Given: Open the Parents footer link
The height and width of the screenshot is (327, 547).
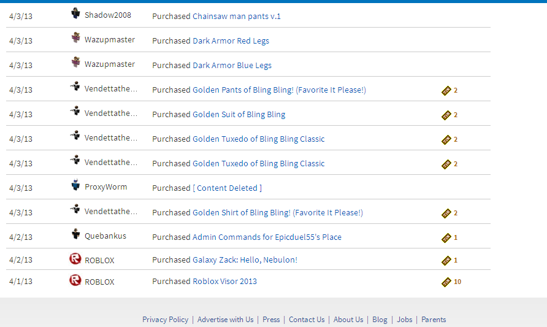Looking at the screenshot, I should coord(434,319).
